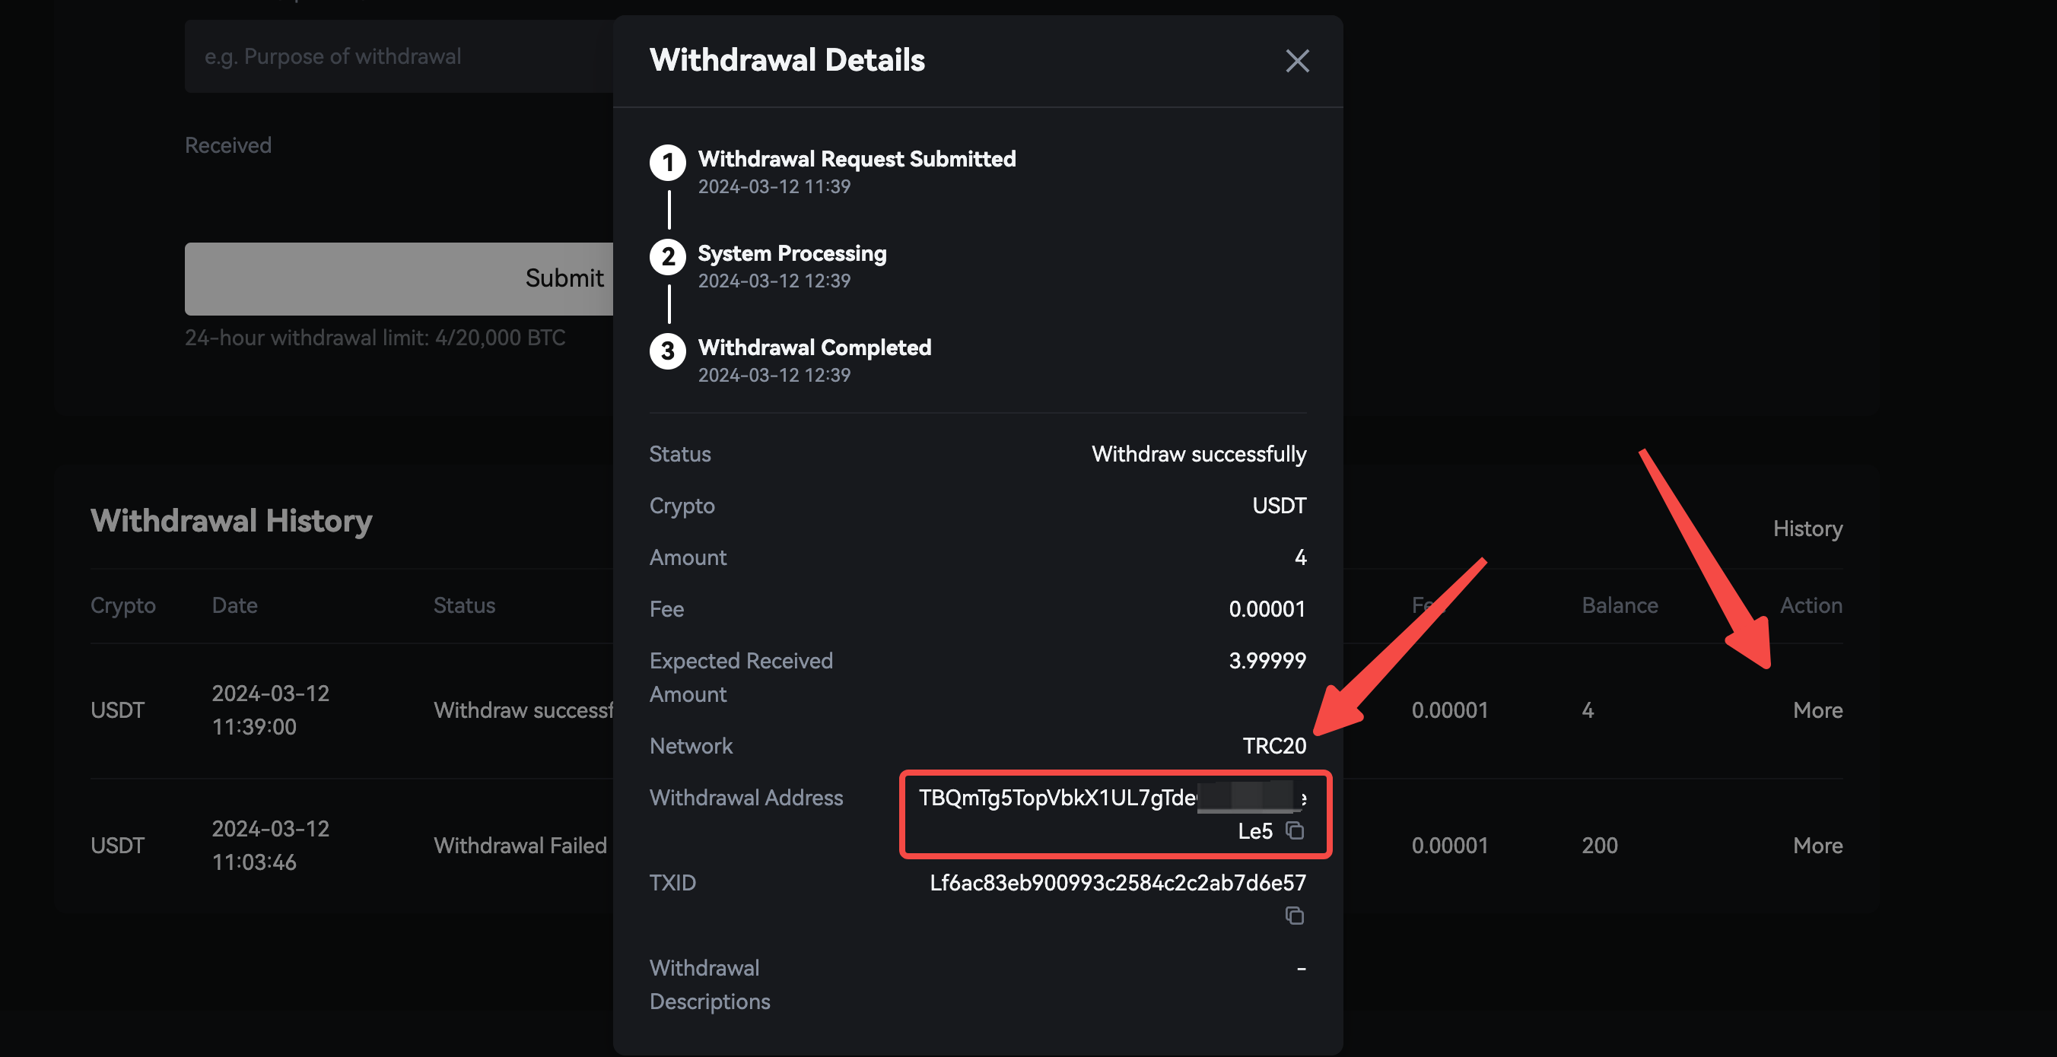This screenshot has width=2057, height=1057.
Task: Close the Withdrawal Details dialog
Action: pos(1297,61)
